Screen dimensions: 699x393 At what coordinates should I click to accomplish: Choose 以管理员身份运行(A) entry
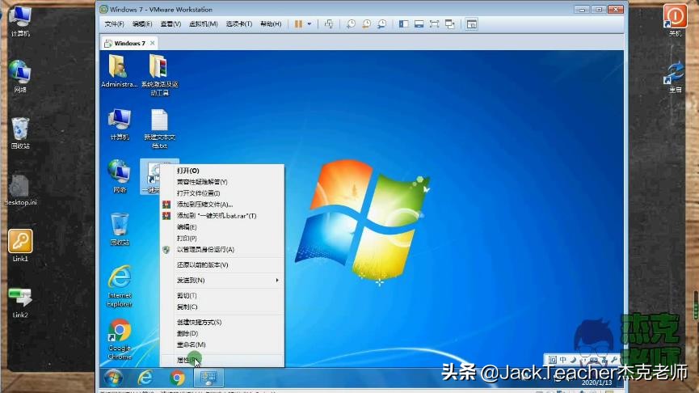coord(222,250)
